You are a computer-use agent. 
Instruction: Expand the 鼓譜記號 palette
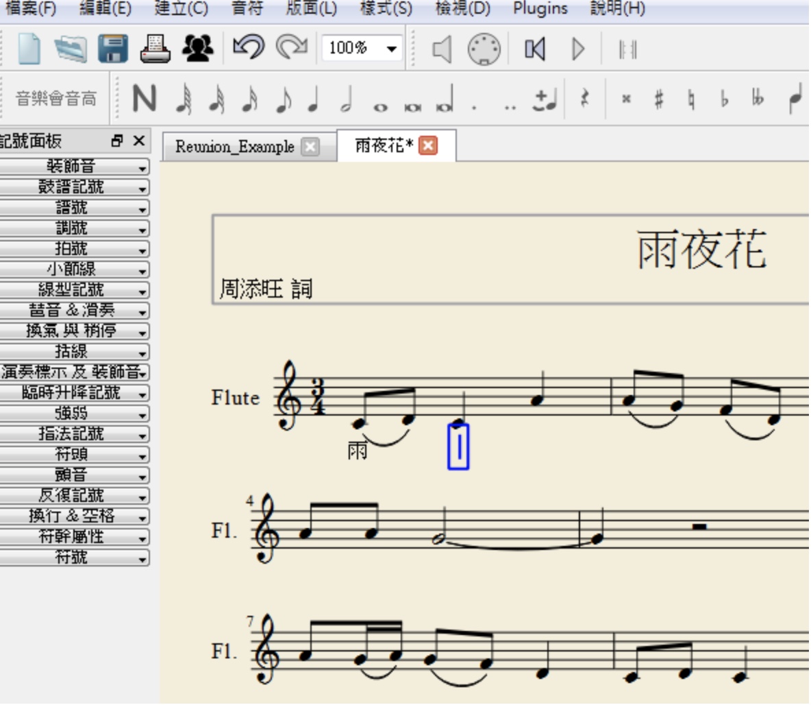[x=74, y=187]
